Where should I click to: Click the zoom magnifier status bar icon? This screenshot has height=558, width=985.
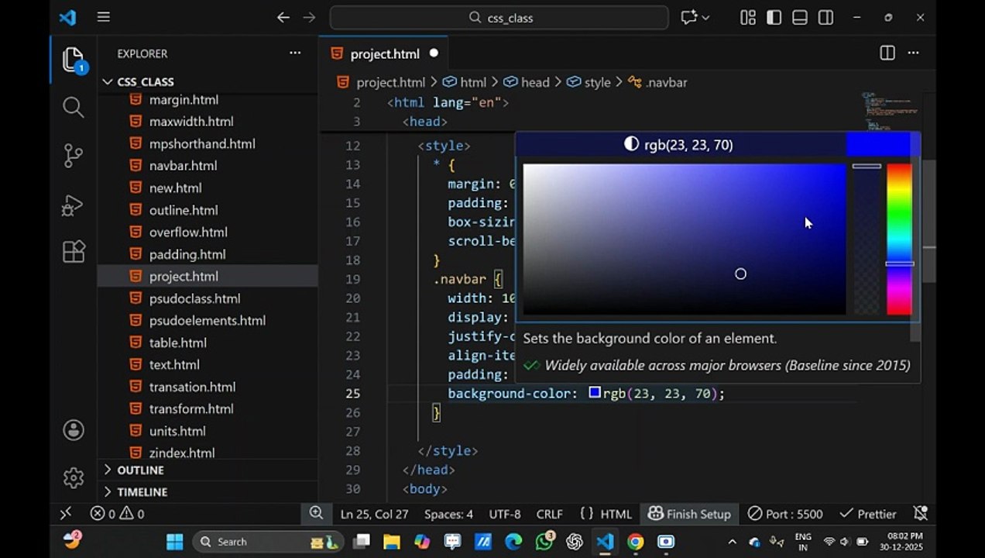316,513
